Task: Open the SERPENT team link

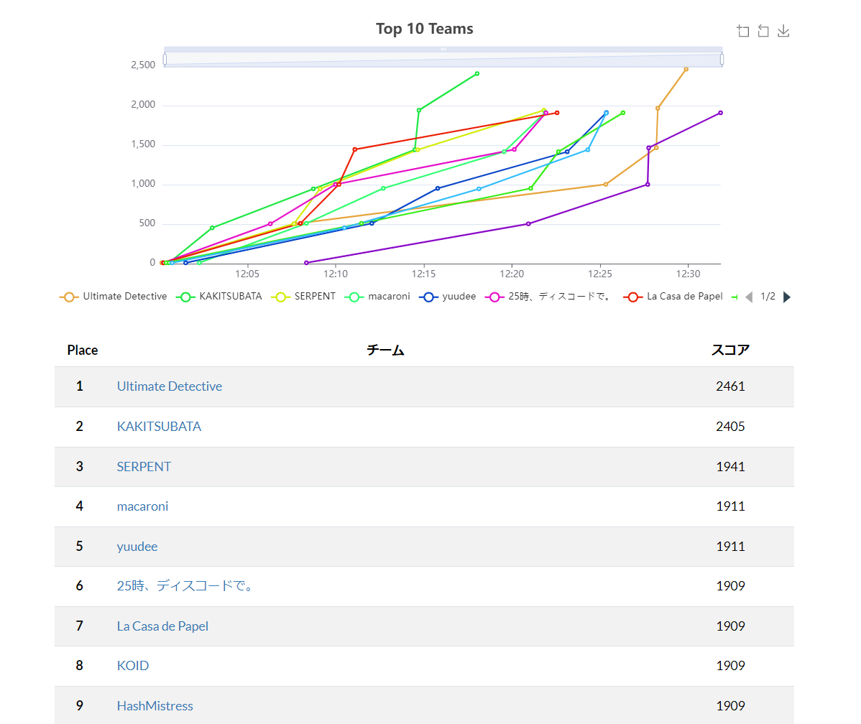Action: pyautogui.click(x=144, y=467)
